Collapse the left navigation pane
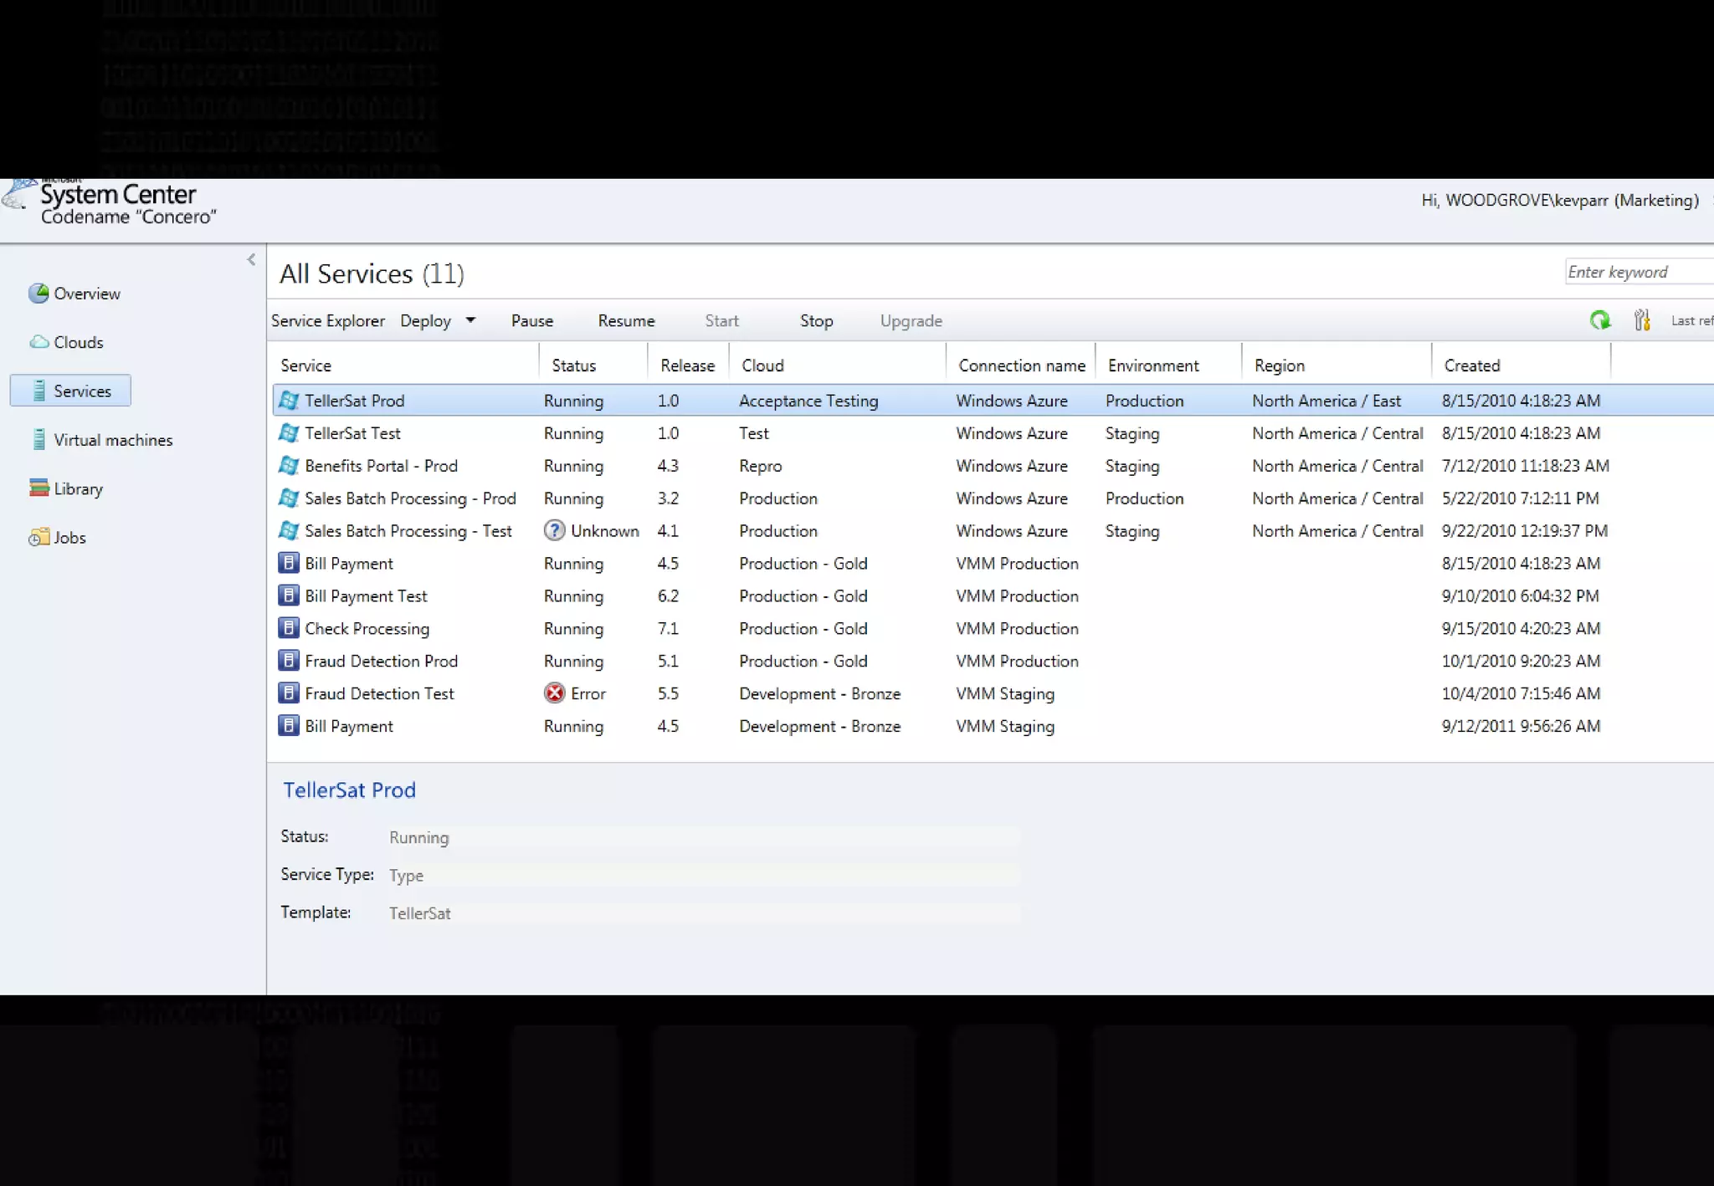1714x1186 pixels. (251, 260)
